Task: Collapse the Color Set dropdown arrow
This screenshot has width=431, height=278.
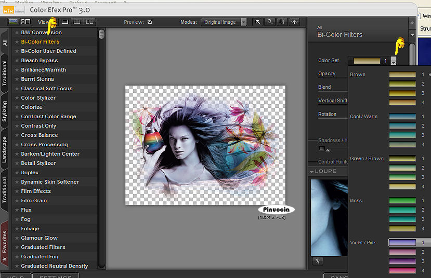Action: point(394,61)
